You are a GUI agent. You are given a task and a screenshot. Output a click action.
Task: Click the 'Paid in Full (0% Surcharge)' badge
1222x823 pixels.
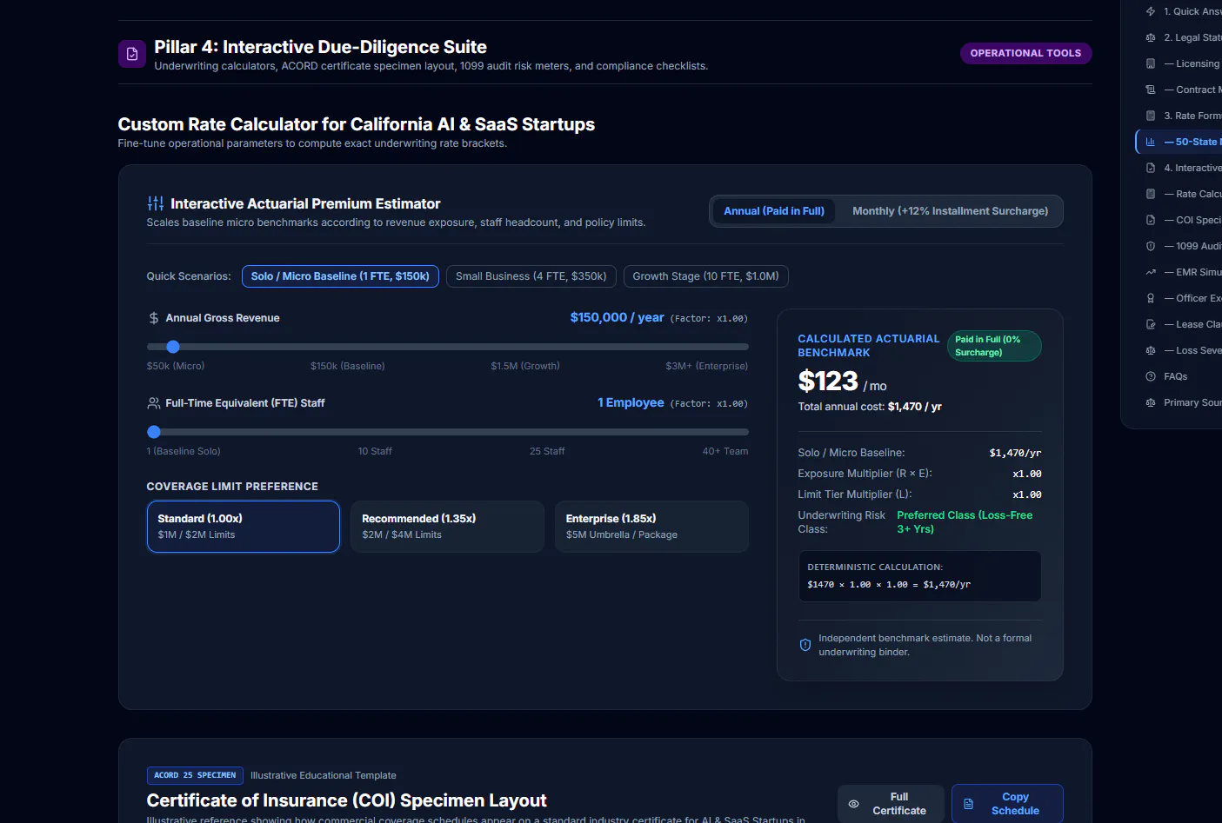[x=994, y=346]
